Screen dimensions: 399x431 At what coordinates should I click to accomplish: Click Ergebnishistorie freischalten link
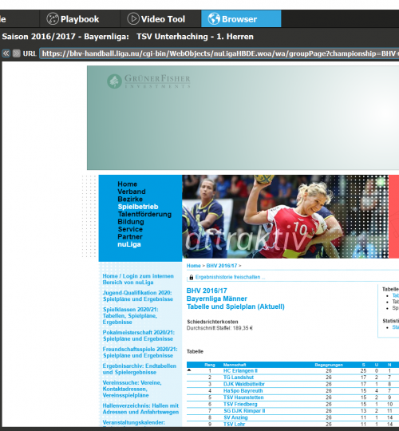pyautogui.click(x=230, y=277)
